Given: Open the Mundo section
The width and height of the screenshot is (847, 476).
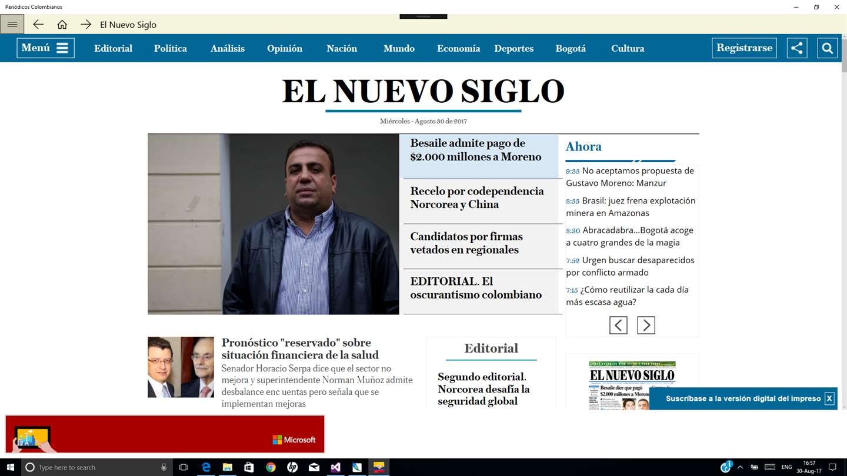Looking at the screenshot, I should pos(399,48).
